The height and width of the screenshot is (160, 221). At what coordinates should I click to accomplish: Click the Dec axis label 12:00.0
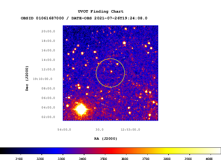pyautogui.click(x=48, y=69)
